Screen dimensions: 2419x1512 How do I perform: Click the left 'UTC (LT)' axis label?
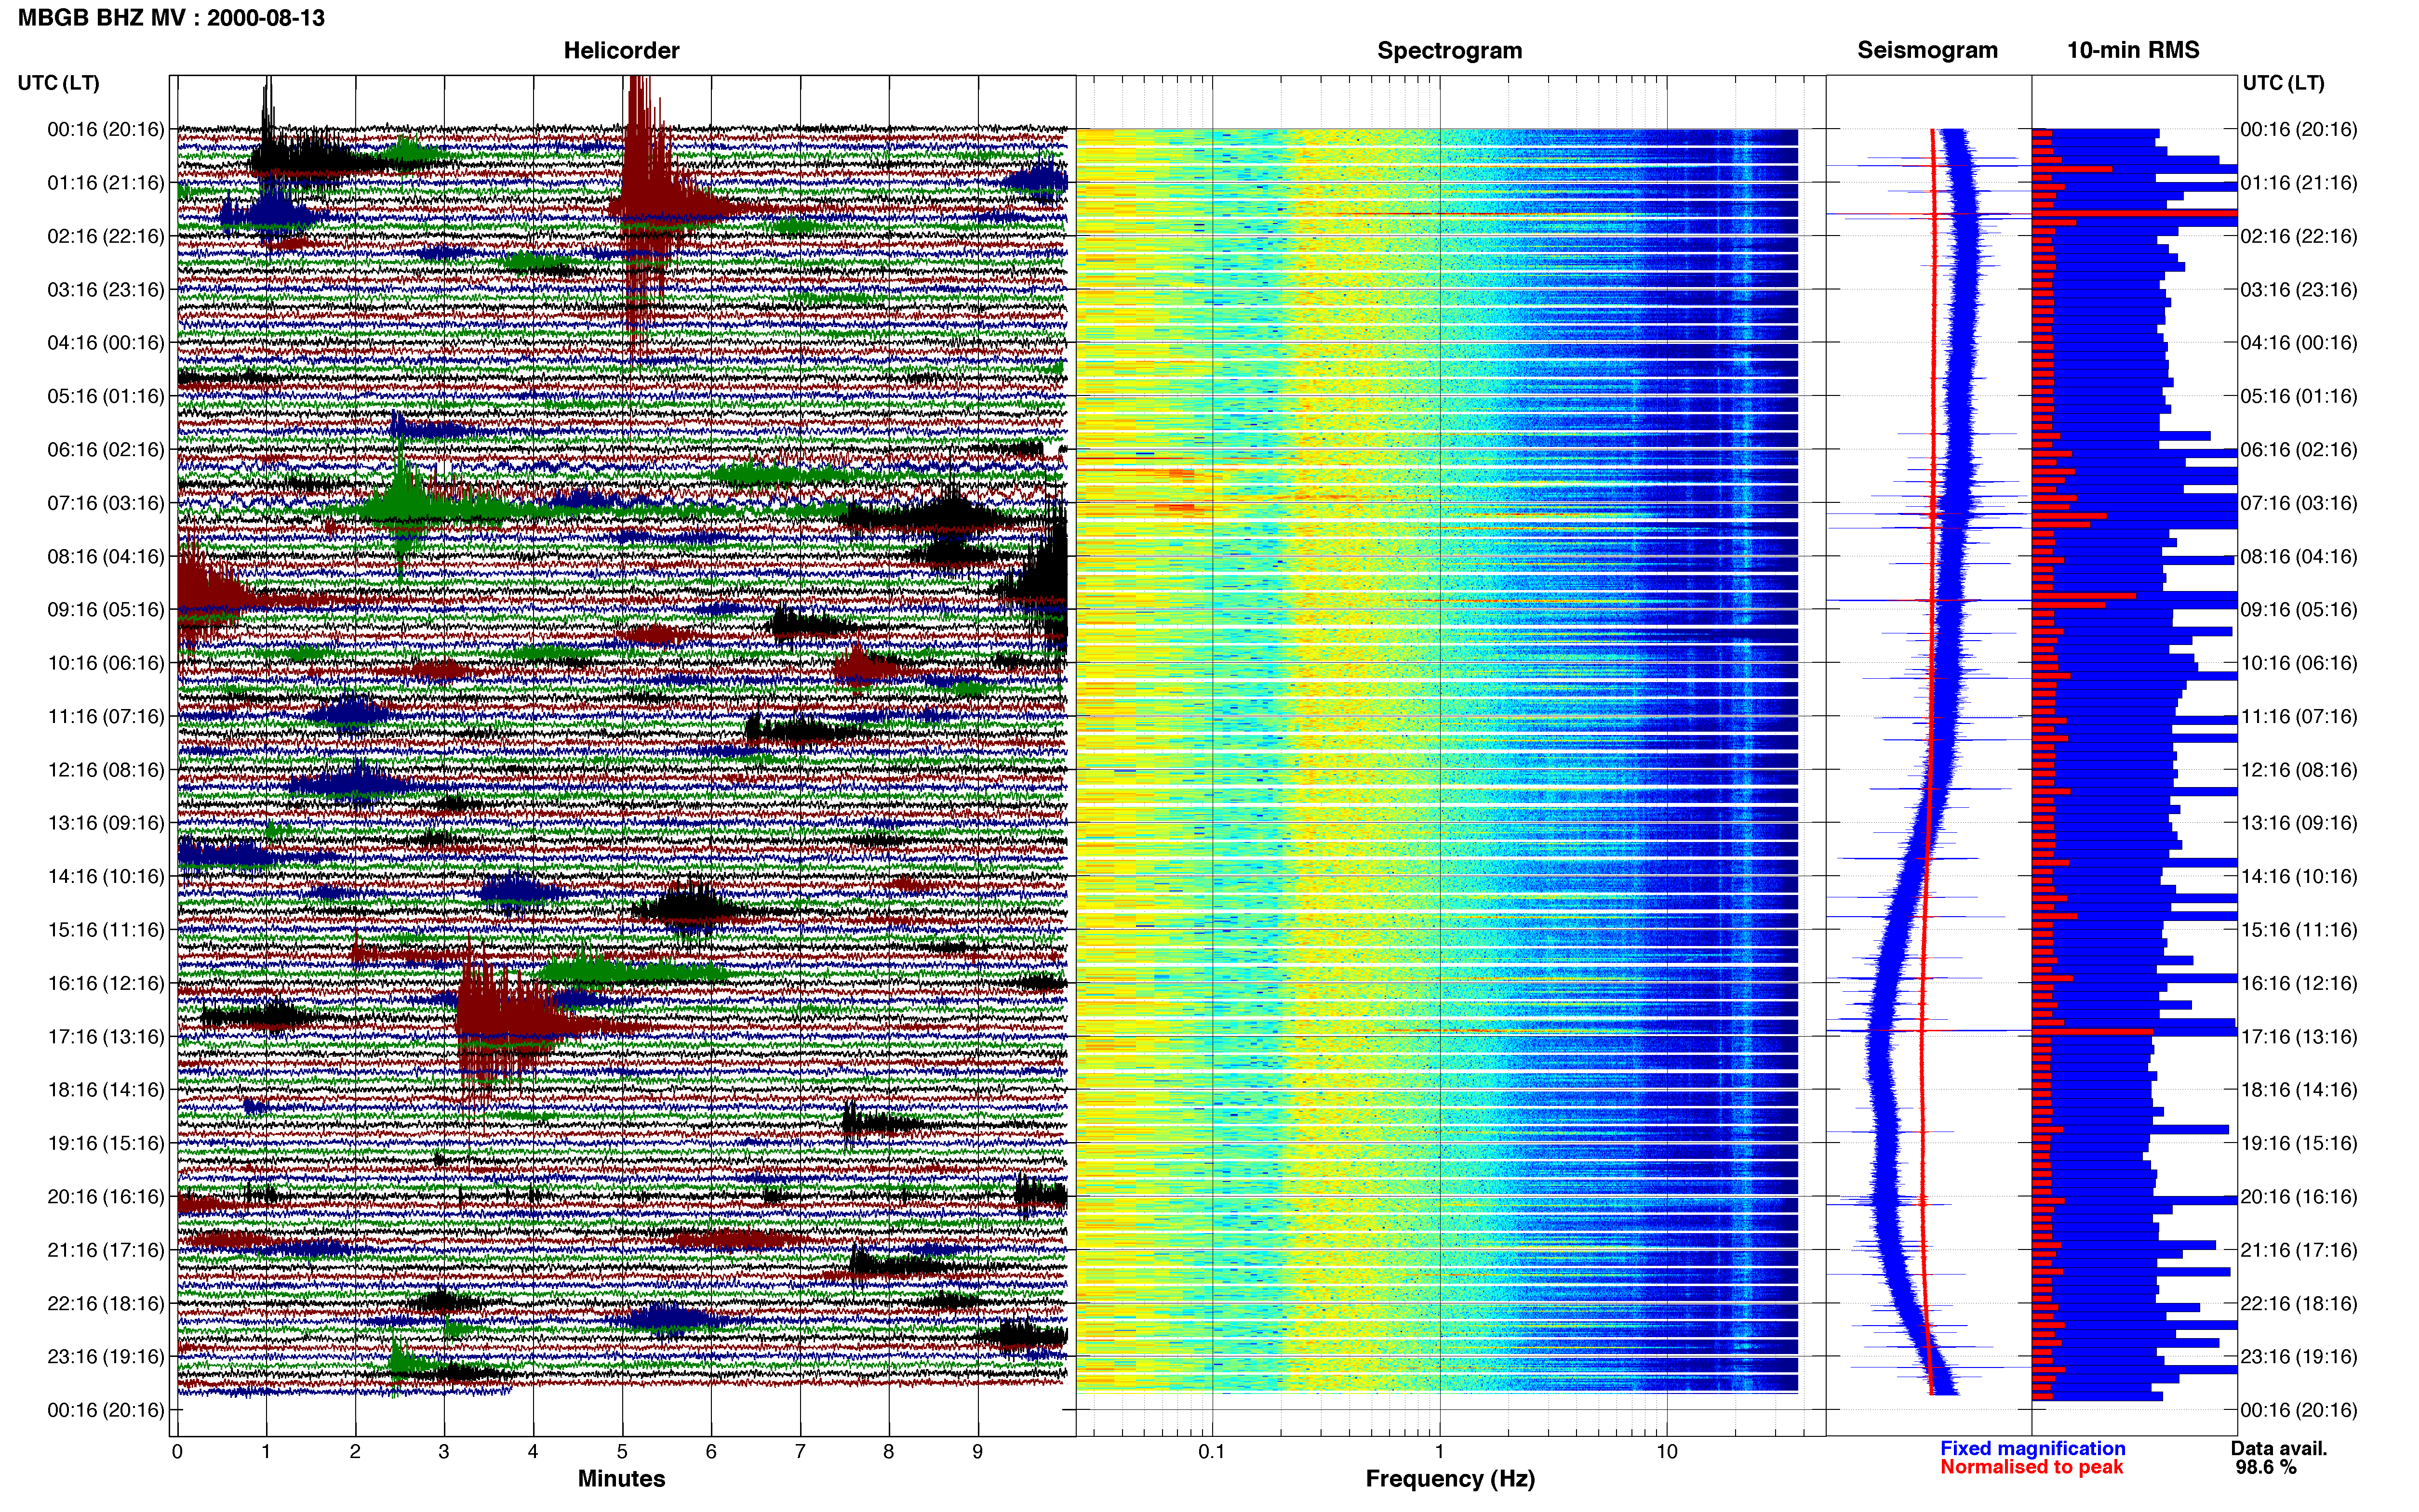58,83
